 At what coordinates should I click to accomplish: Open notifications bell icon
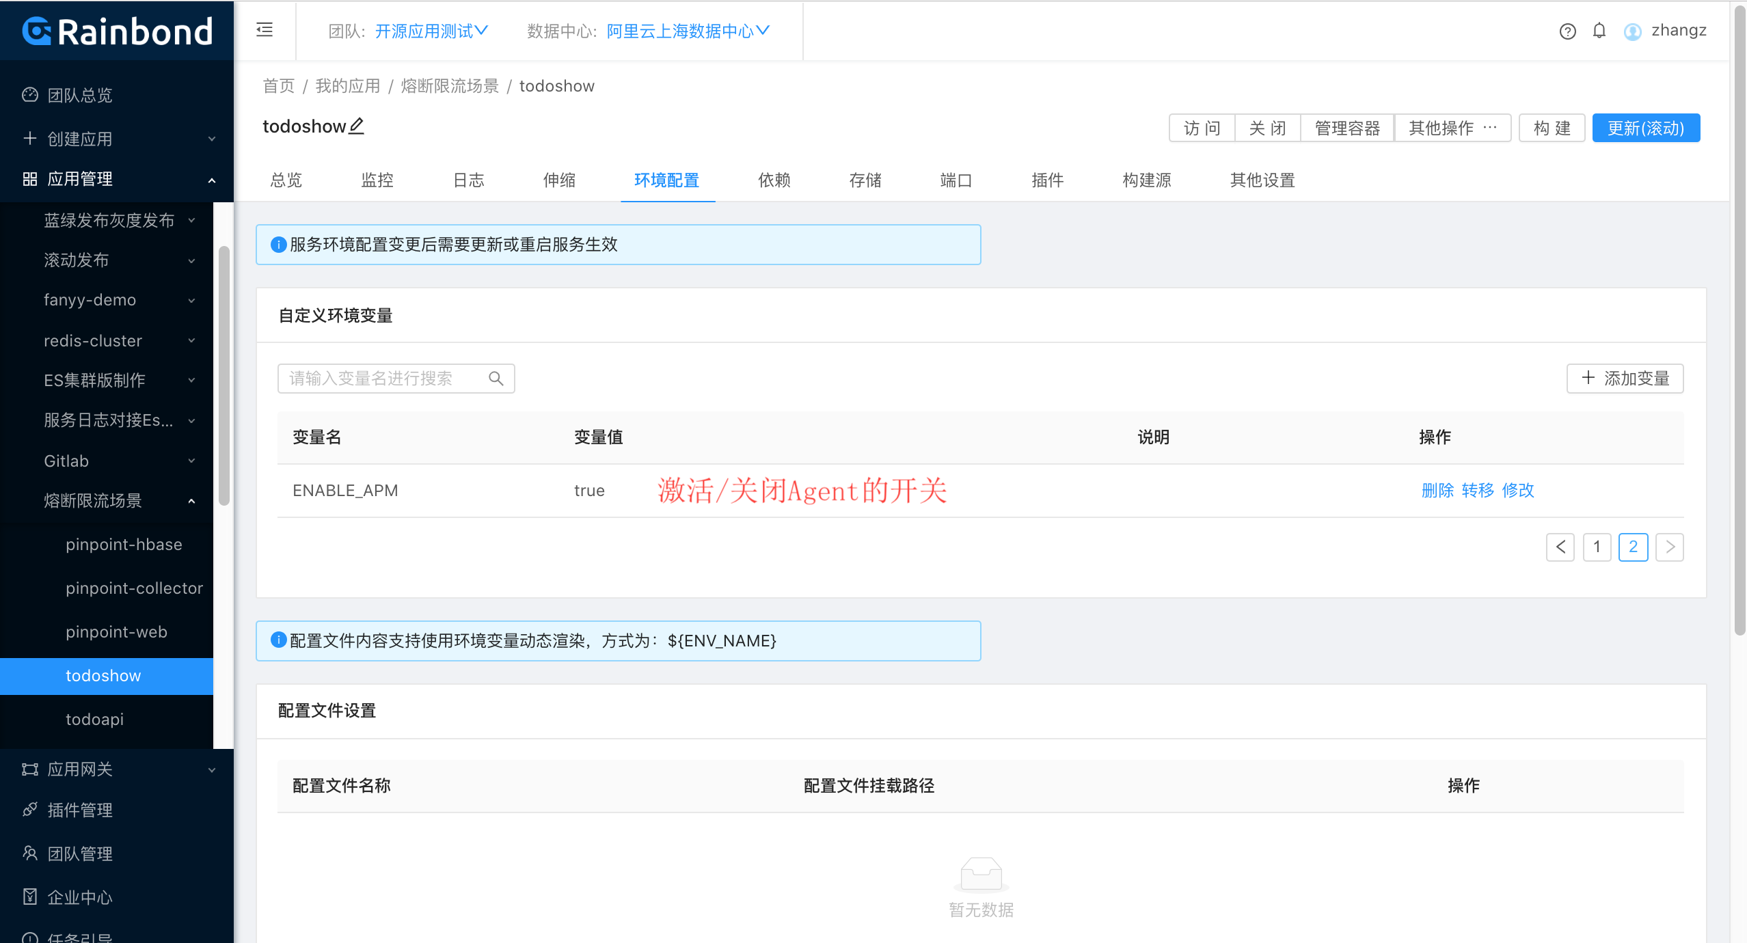1599,31
